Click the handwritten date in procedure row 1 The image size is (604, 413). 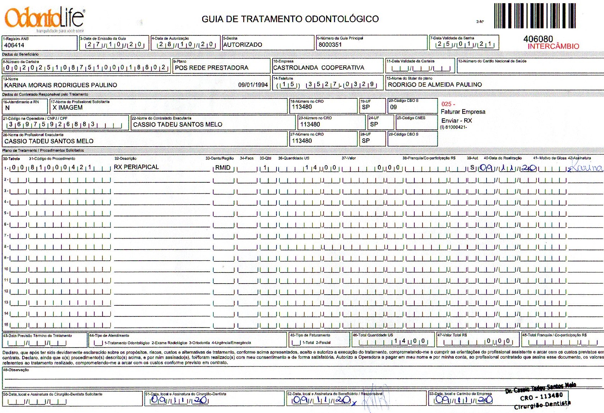[508, 167]
